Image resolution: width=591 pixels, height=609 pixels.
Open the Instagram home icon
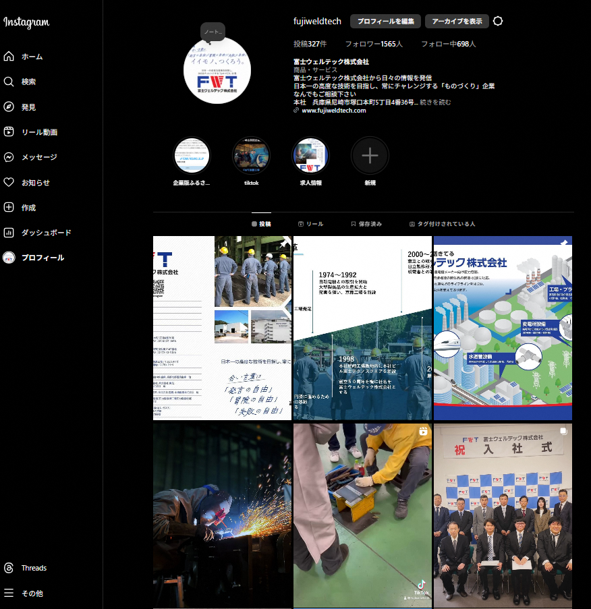point(9,57)
